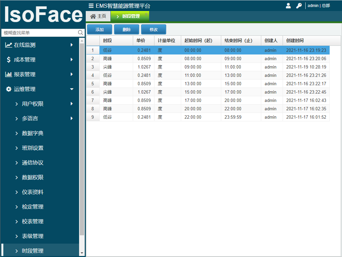Click 多语言 submenu label
Image resolution: width=342 pixels, height=257 pixels.
tap(30, 118)
